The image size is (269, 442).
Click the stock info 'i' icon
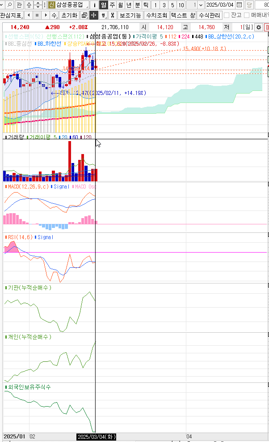coord(94,5)
